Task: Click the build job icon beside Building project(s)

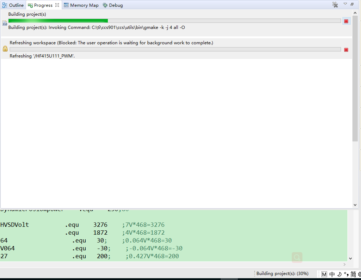Action: [5, 23]
